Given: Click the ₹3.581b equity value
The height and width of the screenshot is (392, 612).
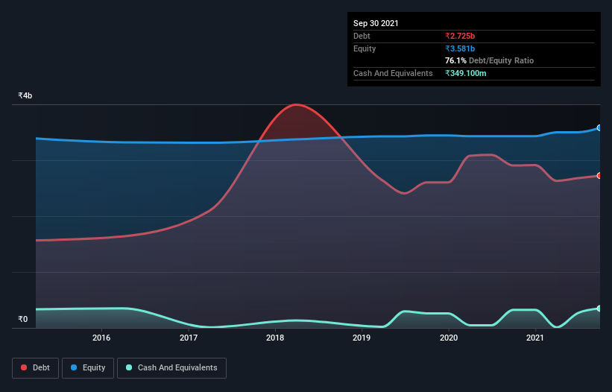Looking at the screenshot, I should [x=460, y=48].
